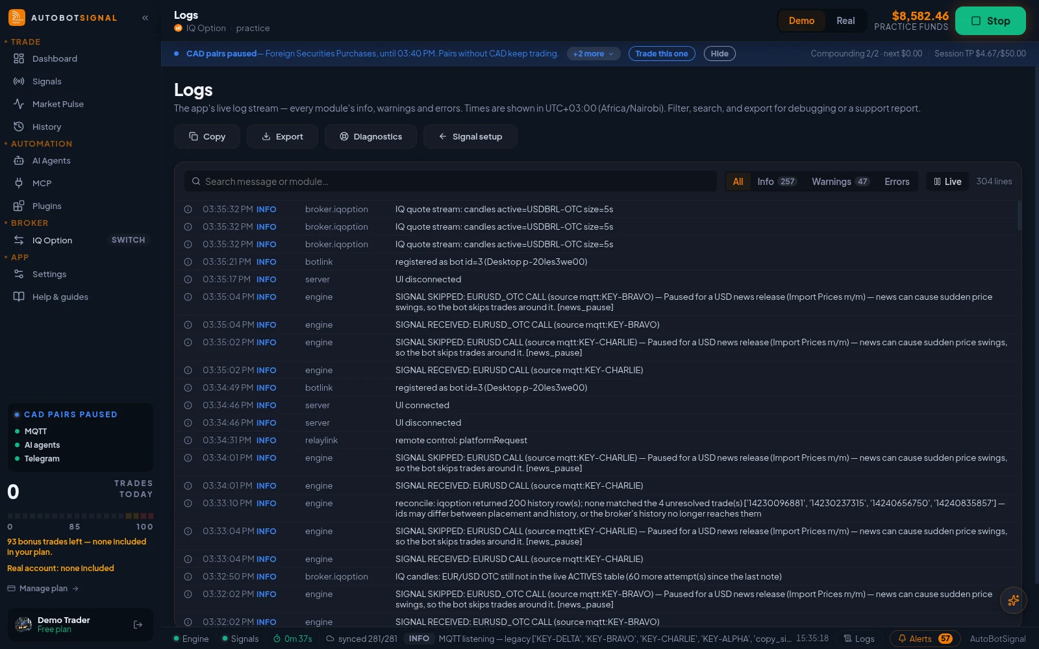The width and height of the screenshot is (1039, 649).
Task: Open the Plugins page
Action: tap(81, 206)
